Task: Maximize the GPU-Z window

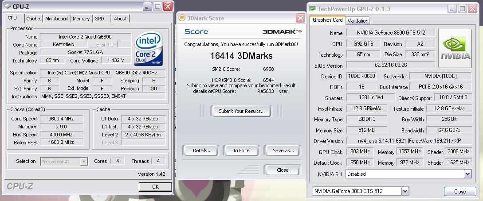Action: [462, 8]
